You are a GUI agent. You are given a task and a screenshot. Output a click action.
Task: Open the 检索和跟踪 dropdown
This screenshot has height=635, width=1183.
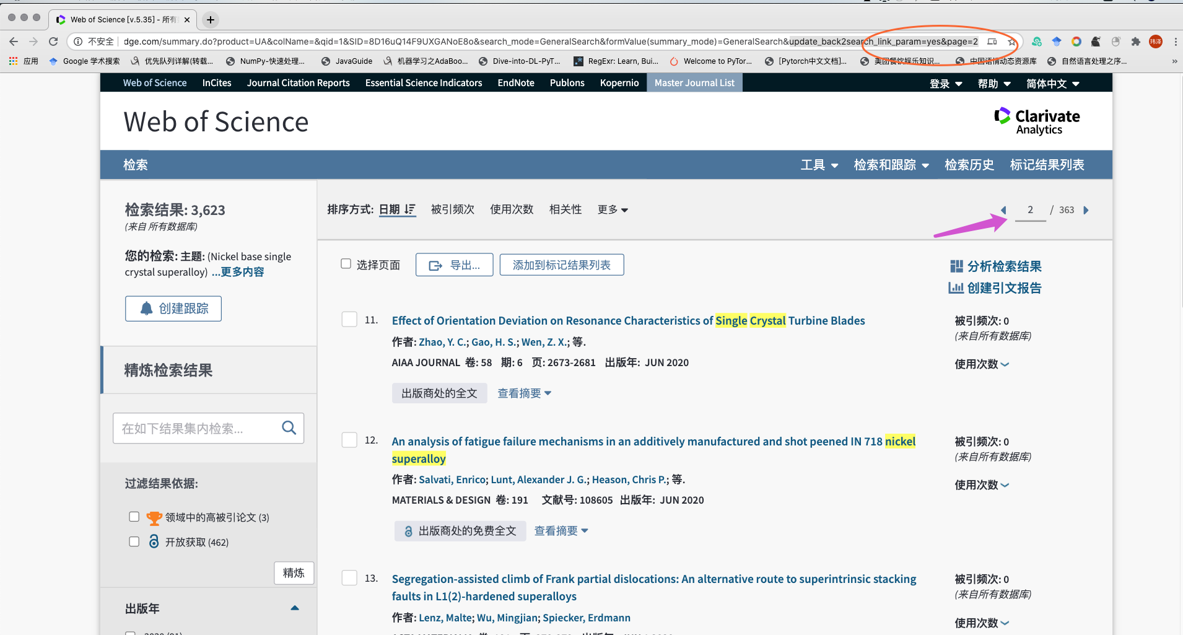891,165
